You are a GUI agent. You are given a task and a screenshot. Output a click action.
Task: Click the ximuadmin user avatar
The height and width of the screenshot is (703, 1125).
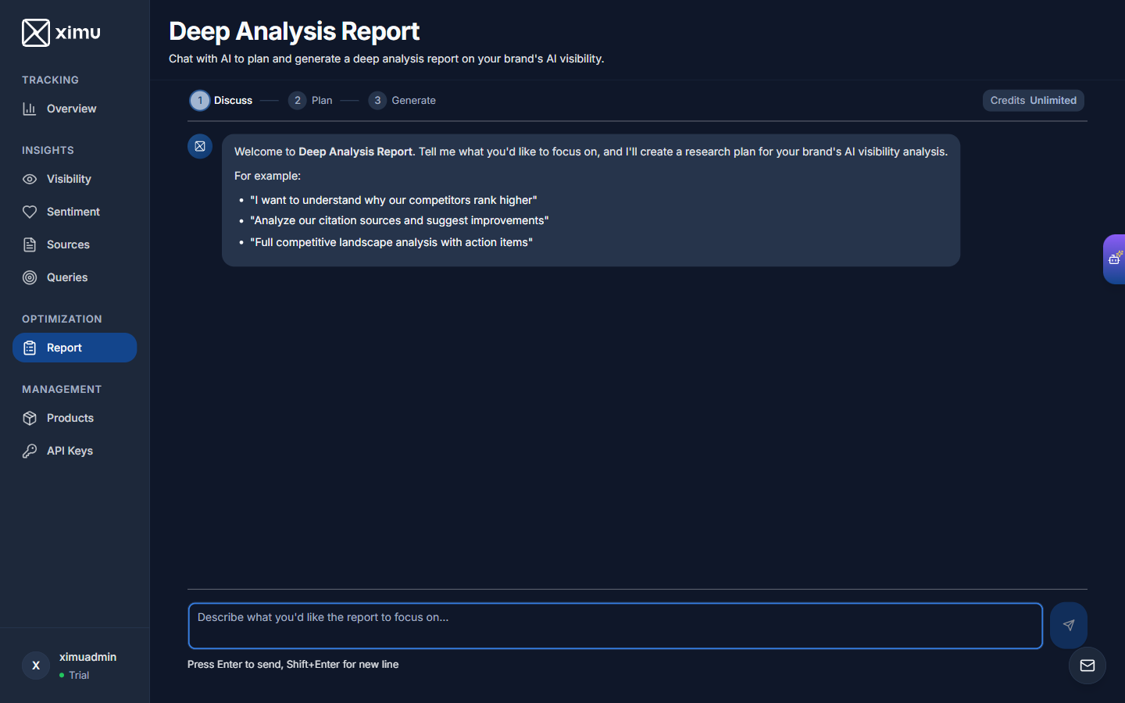pyautogui.click(x=36, y=666)
